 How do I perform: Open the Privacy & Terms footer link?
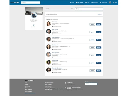pos(48,90)
